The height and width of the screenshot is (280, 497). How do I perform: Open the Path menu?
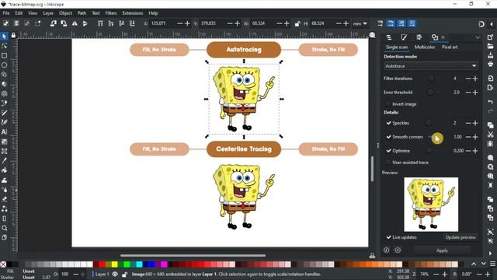(x=82, y=13)
